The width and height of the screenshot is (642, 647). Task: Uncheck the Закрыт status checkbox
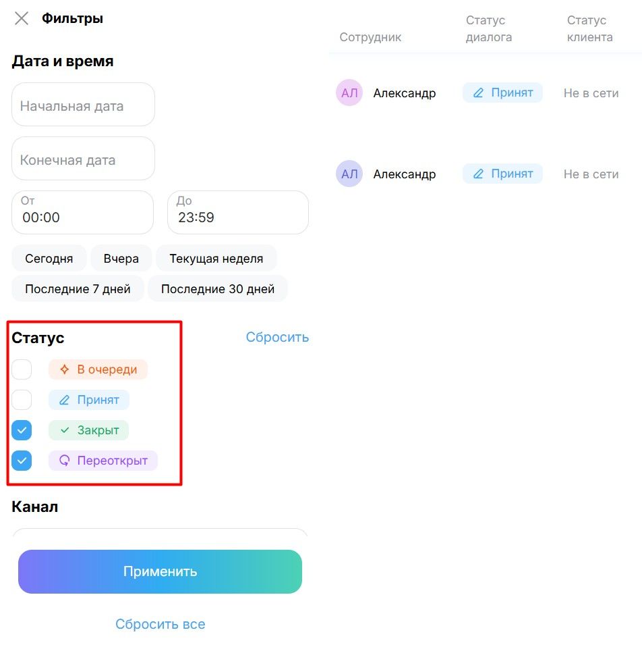pyautogui.click(x=22, y=430)
